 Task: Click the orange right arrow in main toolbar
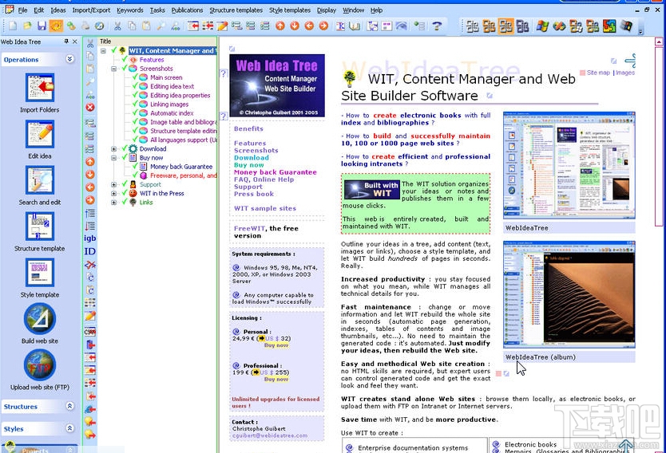pos(323,26)
